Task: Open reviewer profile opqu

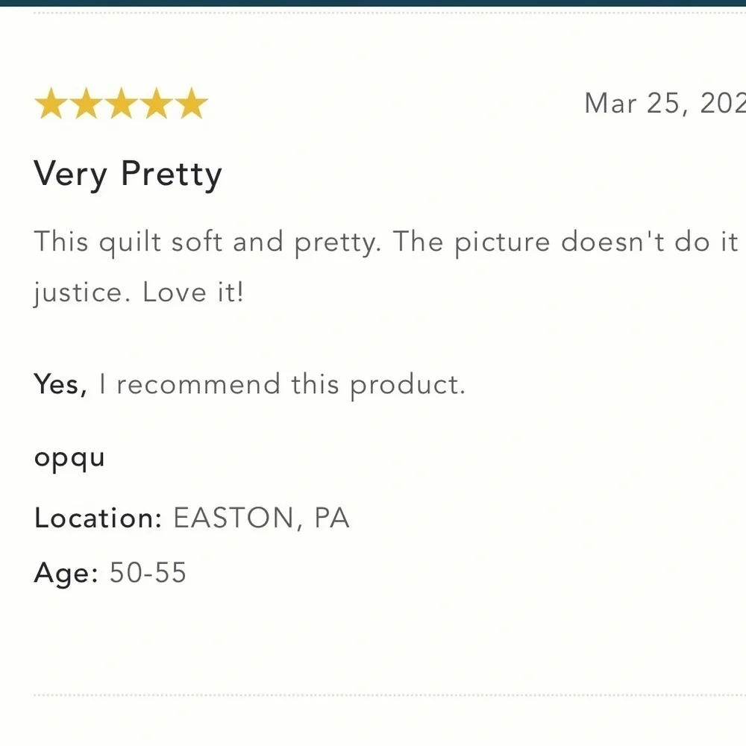Action: coord(69,459)
